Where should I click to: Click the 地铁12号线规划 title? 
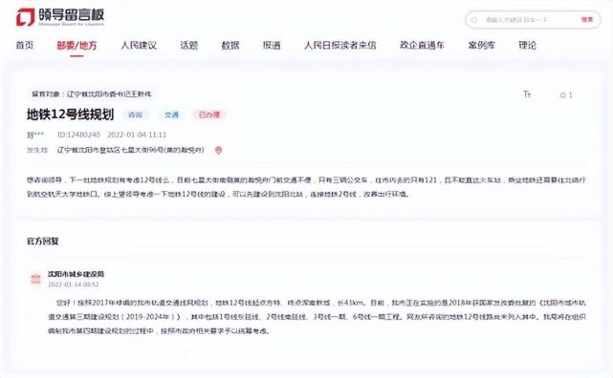tap(71, 115)
